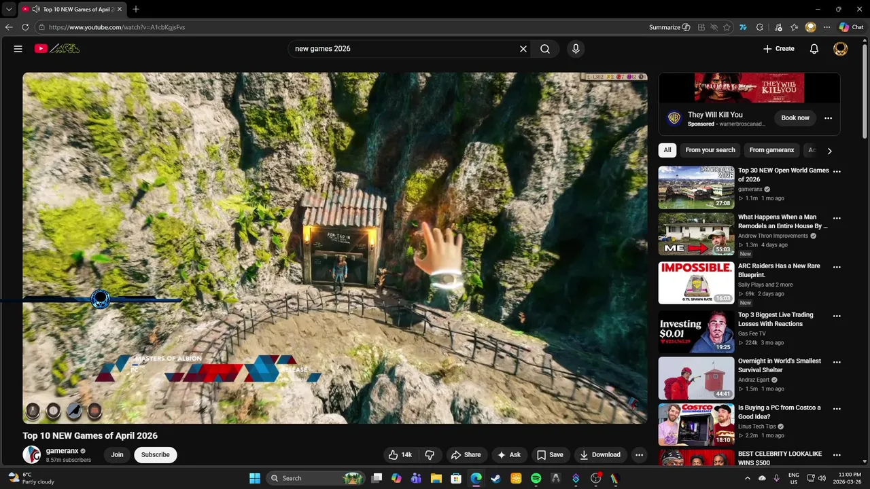The image size is (870, 489).
Task: Open menu for 'Top 3 Biggest Live Trading Losses'
Action: (x=837, y=316)
